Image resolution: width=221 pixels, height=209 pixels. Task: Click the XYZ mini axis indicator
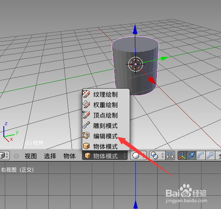(10, 132)
